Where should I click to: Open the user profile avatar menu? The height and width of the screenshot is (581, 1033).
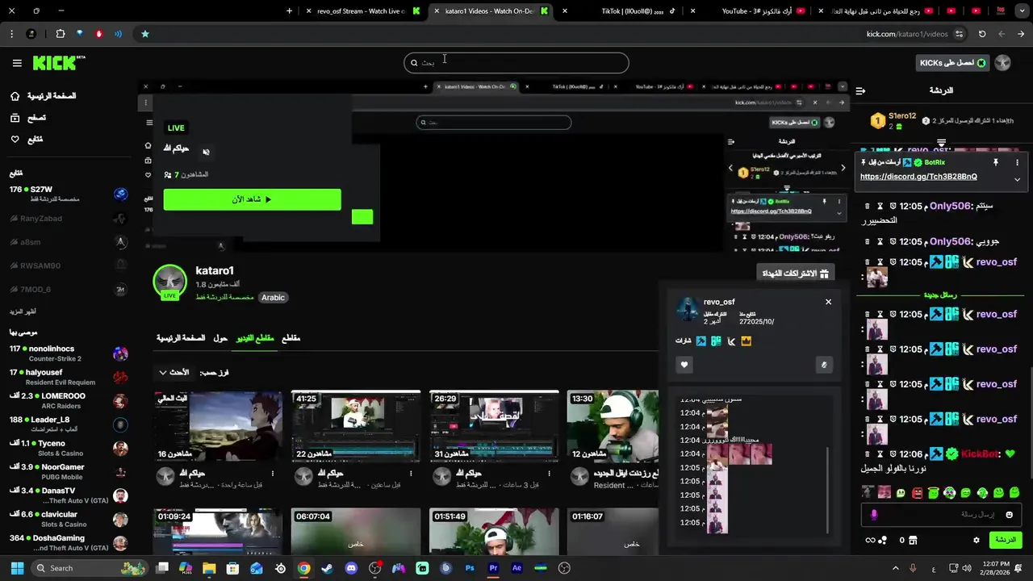click(1003, 63)
